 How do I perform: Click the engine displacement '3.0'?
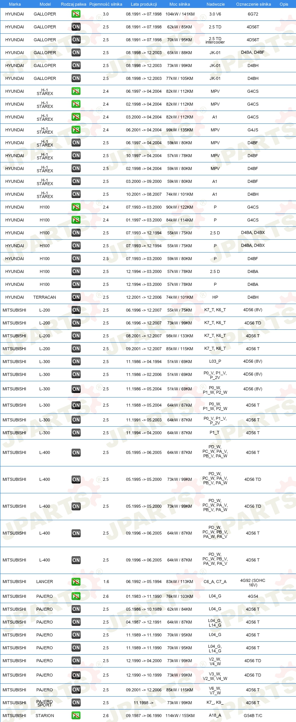(106, 14)
